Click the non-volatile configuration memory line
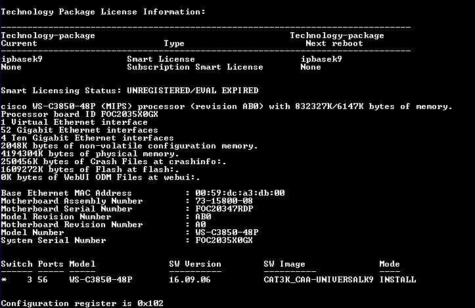The width and height of the screenshot is (475, 308). coord(129,146)
